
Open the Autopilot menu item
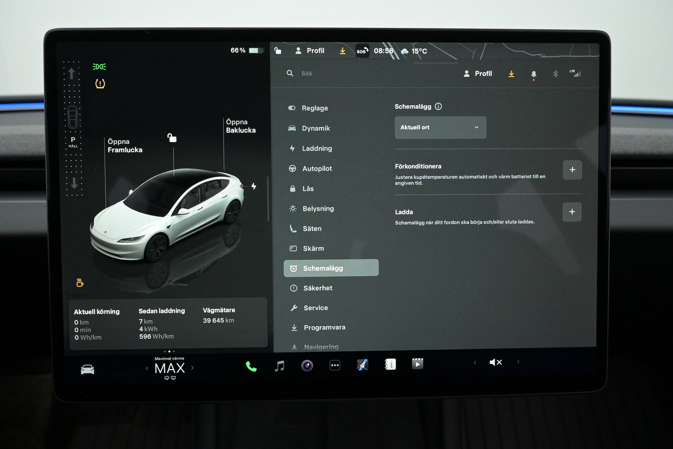317,169
